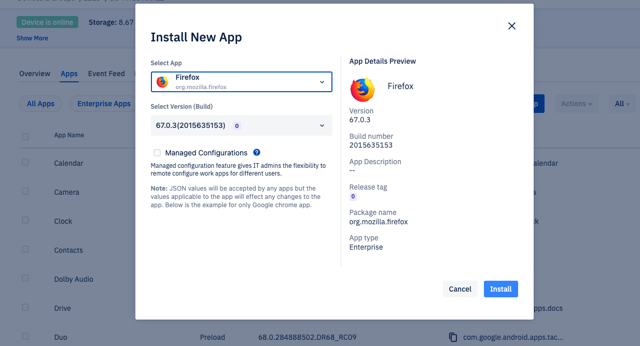The height and width of the screenshot is (346, 640).
Task: Expand the Select Version build dropdown
Action: (x=242, y=125)
